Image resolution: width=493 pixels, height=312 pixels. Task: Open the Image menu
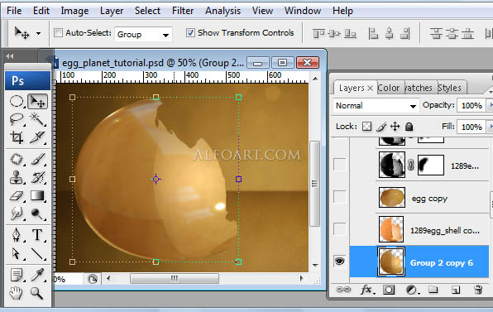(74, 11)
